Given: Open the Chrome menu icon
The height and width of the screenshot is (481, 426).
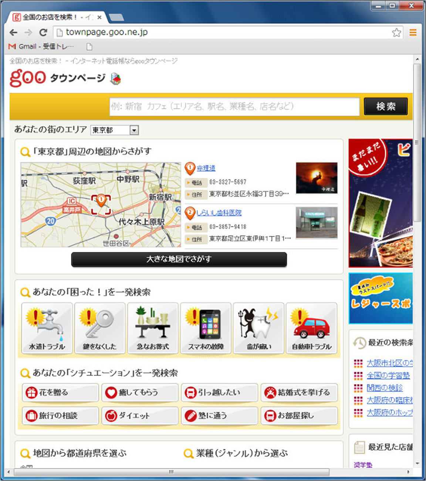Looking at the screenshot, I should click(x=413, y=33).
